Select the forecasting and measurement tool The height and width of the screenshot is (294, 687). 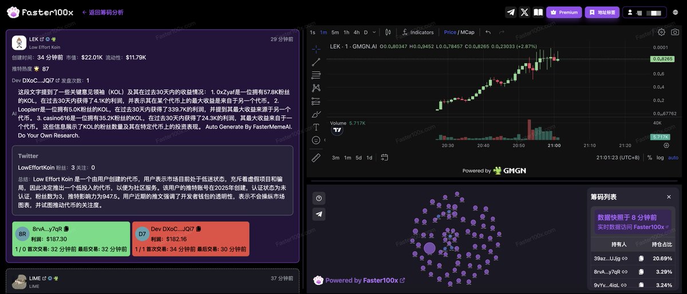tap(316, 101)
